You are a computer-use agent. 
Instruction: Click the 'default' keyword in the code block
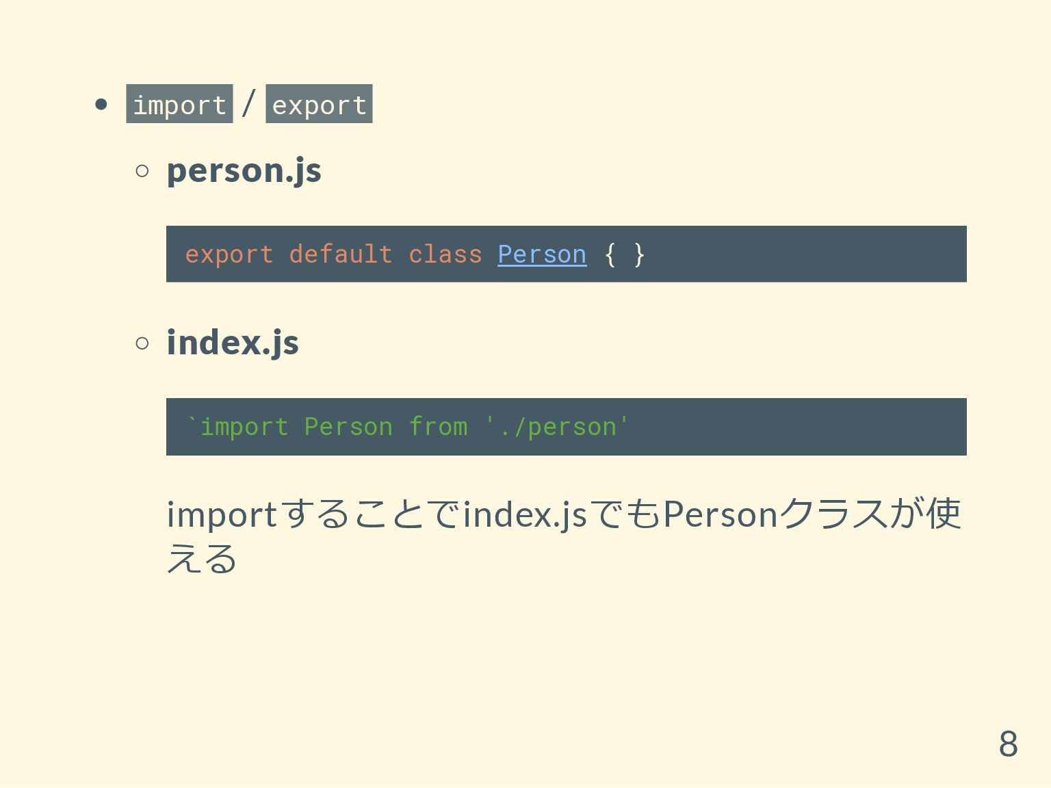click(341, 254)
